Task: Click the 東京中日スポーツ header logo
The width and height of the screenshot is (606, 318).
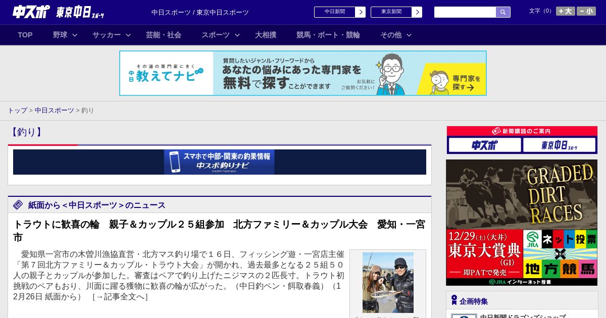Action: (80, 12)
